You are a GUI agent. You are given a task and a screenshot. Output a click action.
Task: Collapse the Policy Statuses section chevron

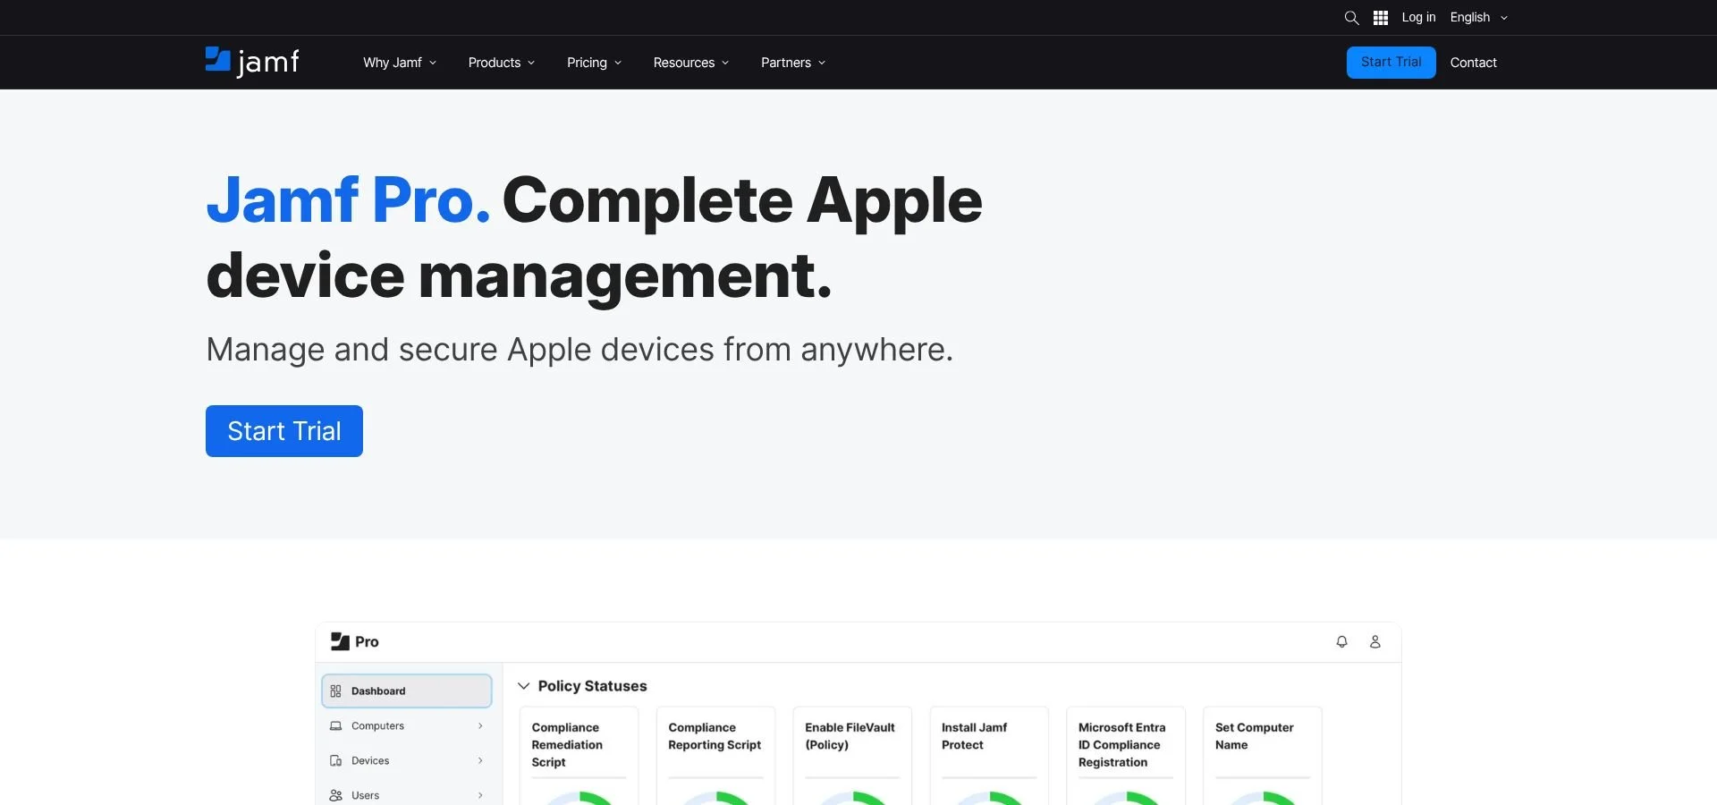pyautogui.click(x=524, y=686)
